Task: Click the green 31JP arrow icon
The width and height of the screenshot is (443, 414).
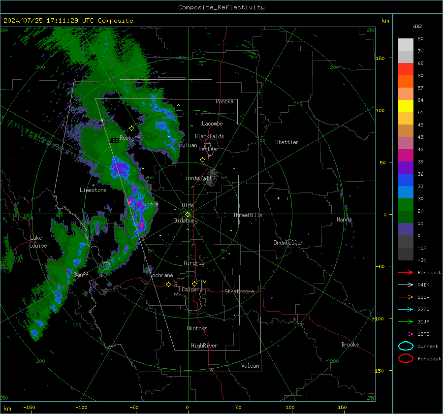Action: coord(406,321)
